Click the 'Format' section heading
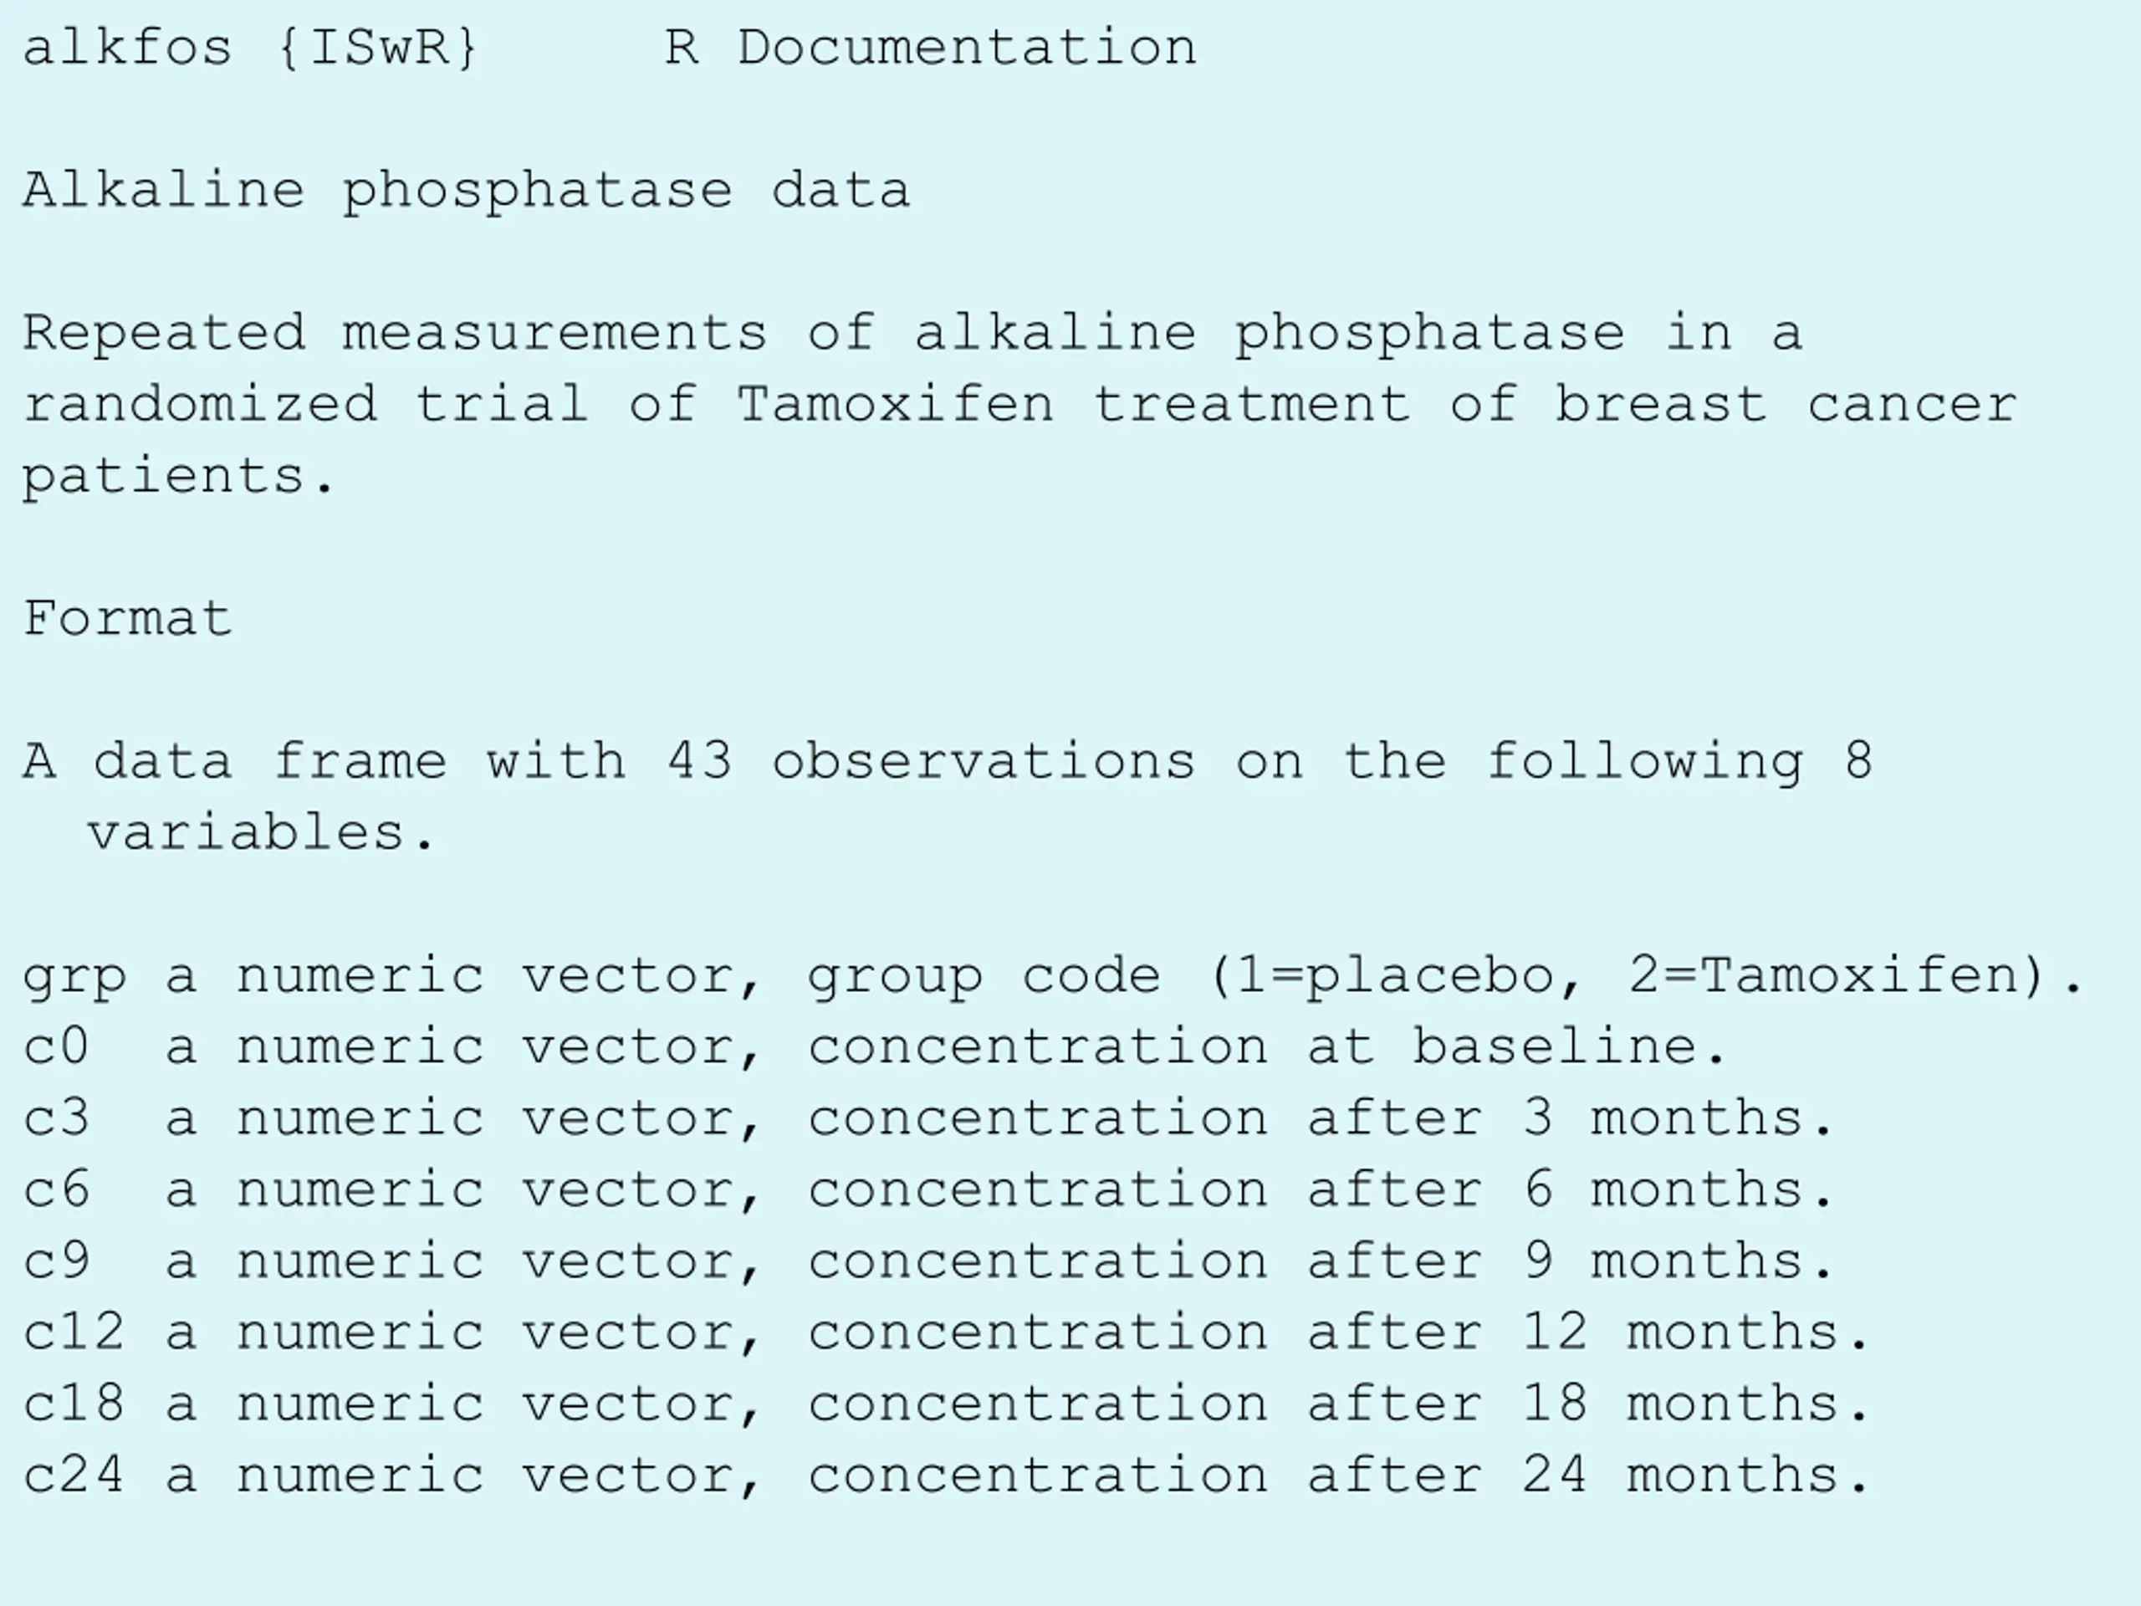The width and height of the screenshot is (2141, 1606). pos(128,619)
